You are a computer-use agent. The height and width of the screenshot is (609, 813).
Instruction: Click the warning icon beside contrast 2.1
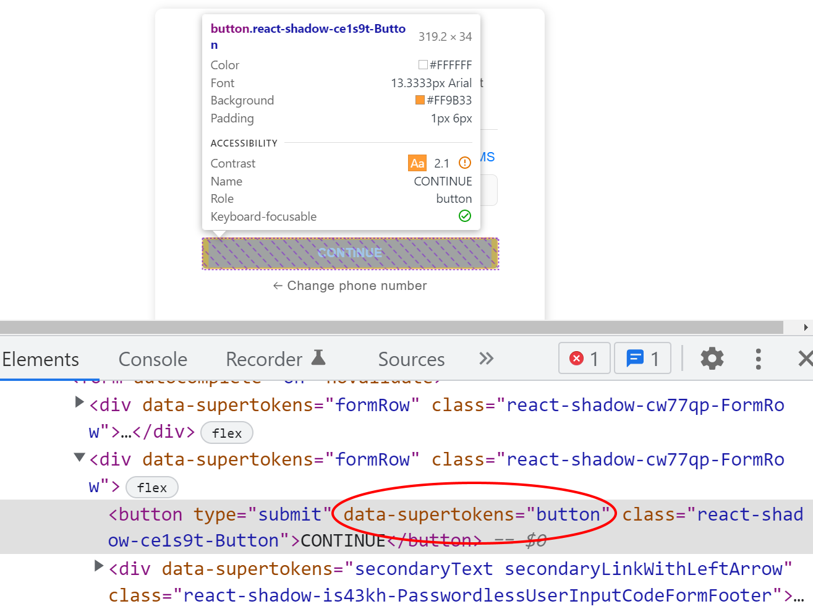coord(464,163)
